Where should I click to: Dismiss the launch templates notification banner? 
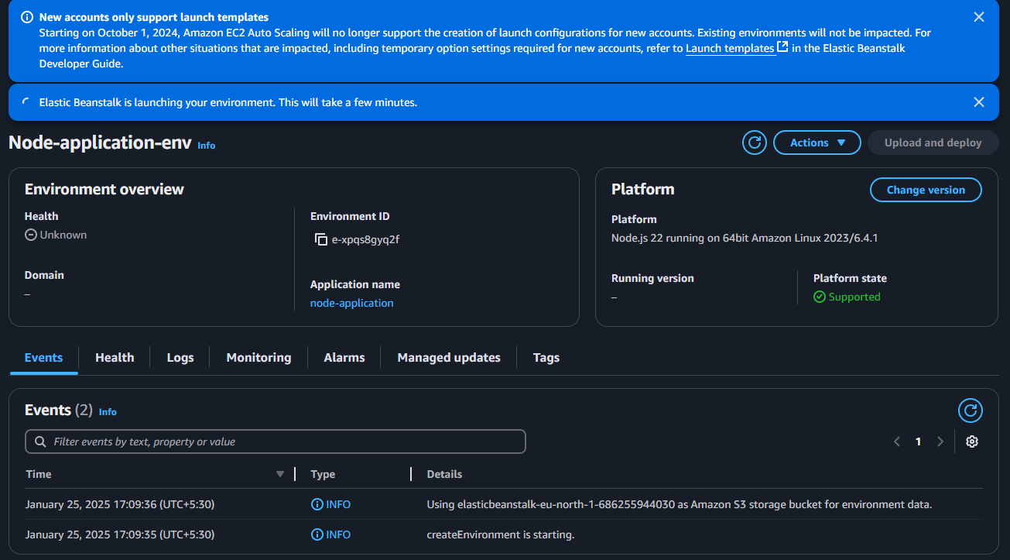pyautogui.click(x=979, y=17)
